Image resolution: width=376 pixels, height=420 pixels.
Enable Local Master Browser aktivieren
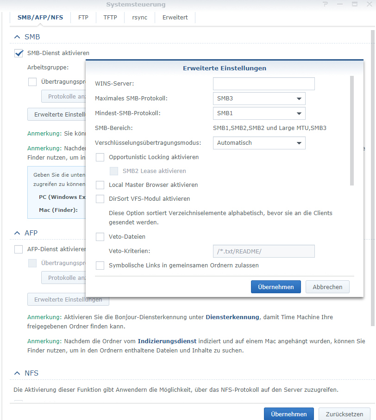pos(100,185)
